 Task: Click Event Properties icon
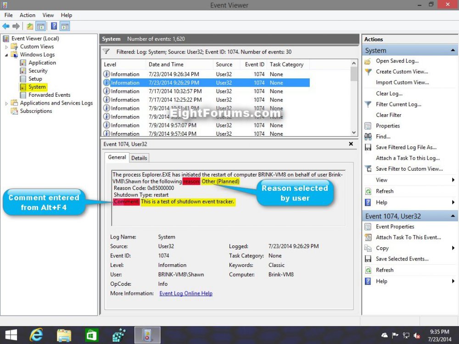click(368, 227)
